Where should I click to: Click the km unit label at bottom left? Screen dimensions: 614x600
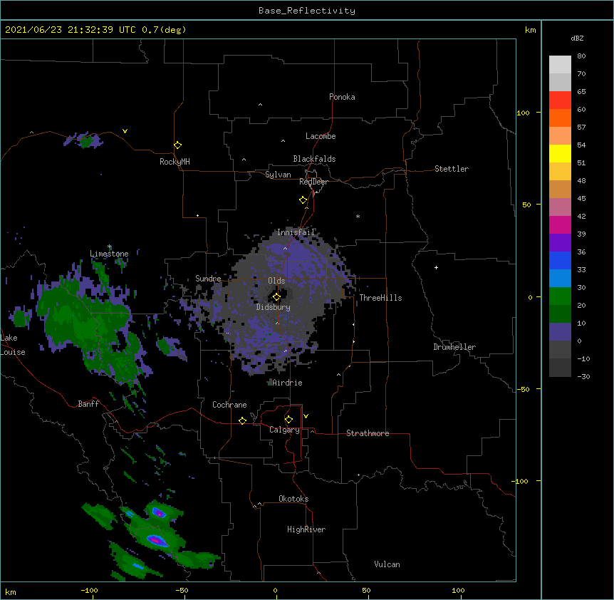click(x=11, y=591)
